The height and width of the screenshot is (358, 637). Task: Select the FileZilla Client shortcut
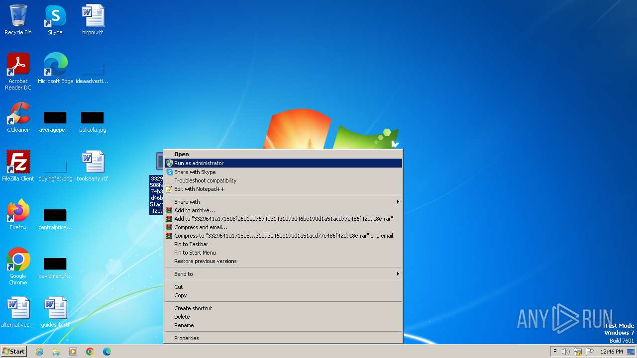(x=18, y=166)
